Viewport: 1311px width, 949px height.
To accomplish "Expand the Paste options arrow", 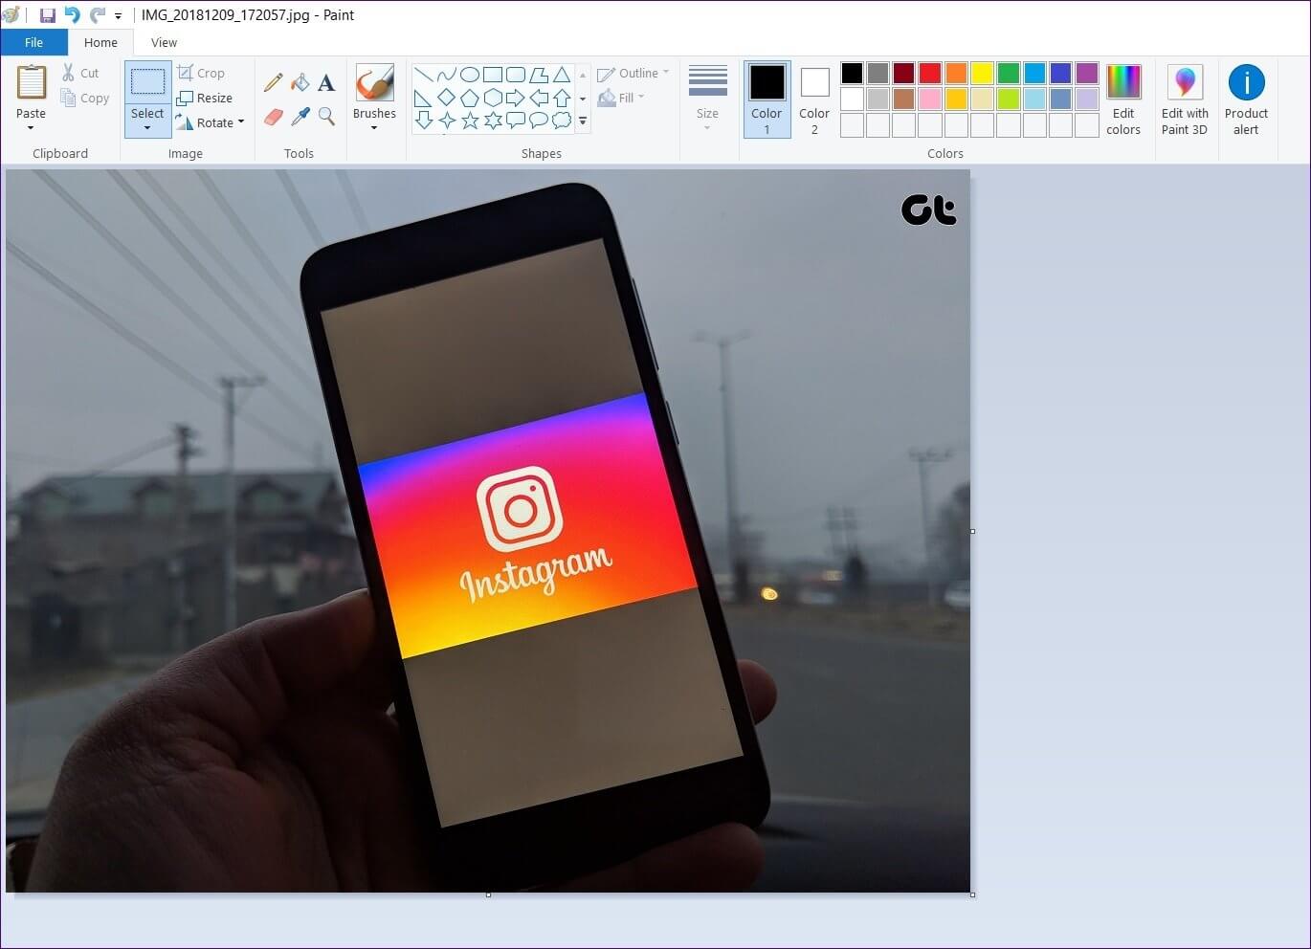I will pos(31,128).
